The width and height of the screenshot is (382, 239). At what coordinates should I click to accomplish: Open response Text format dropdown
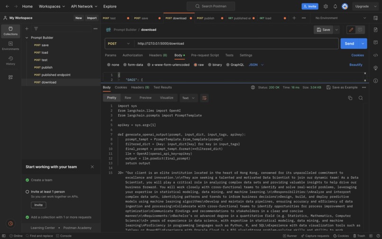[188, 98]
